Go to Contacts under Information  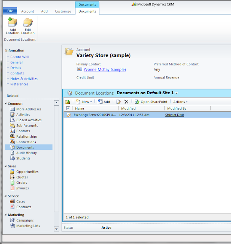[x=17, y=73]
